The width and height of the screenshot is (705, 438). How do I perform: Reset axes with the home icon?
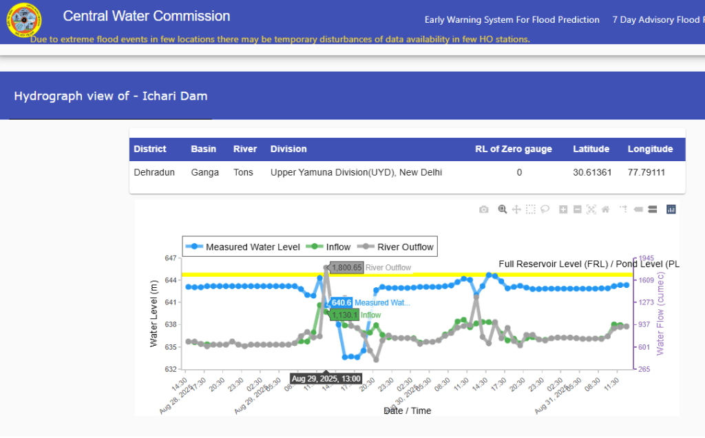(605, 209)
